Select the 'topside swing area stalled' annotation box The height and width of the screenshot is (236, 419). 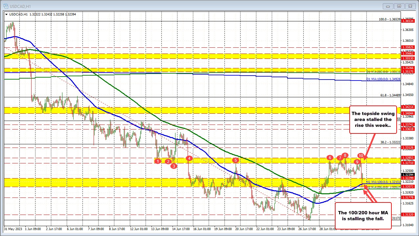click(x=373, y=120)
